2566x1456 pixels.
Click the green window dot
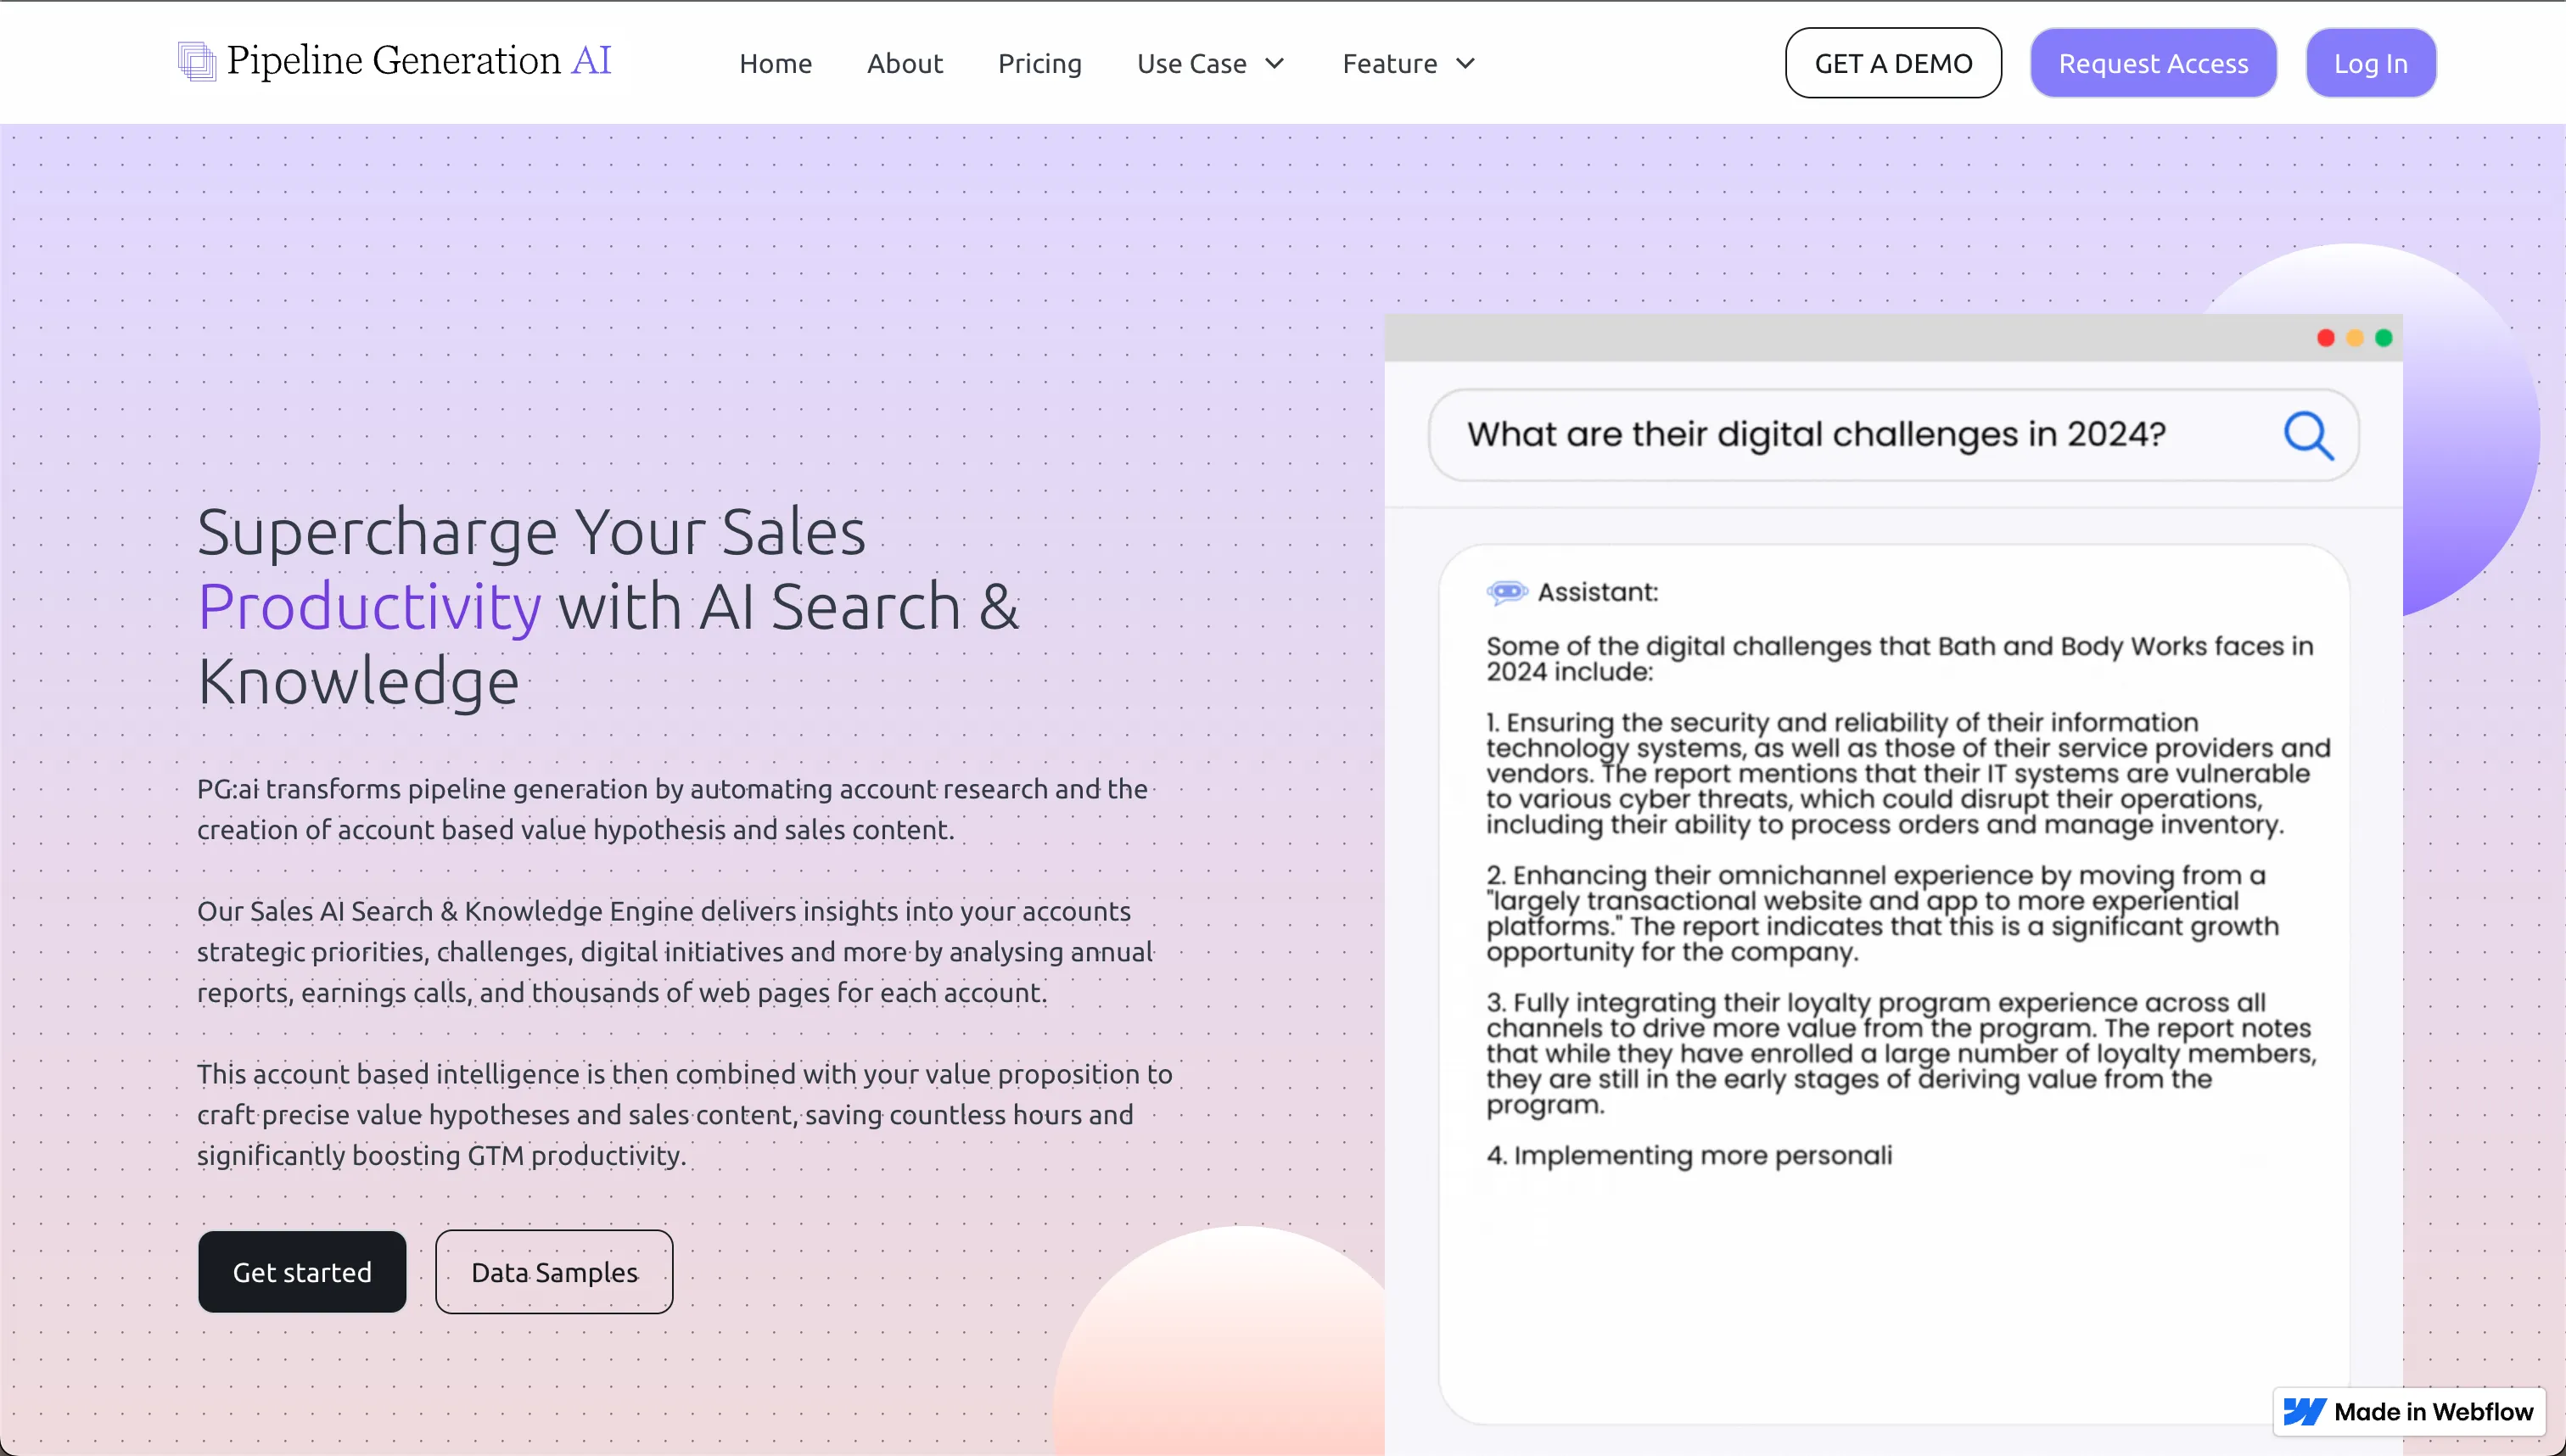coord(2384,338)
